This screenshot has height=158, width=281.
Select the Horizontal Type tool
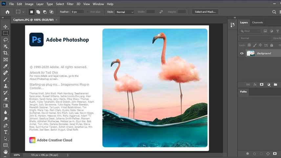tap(5, 132)
